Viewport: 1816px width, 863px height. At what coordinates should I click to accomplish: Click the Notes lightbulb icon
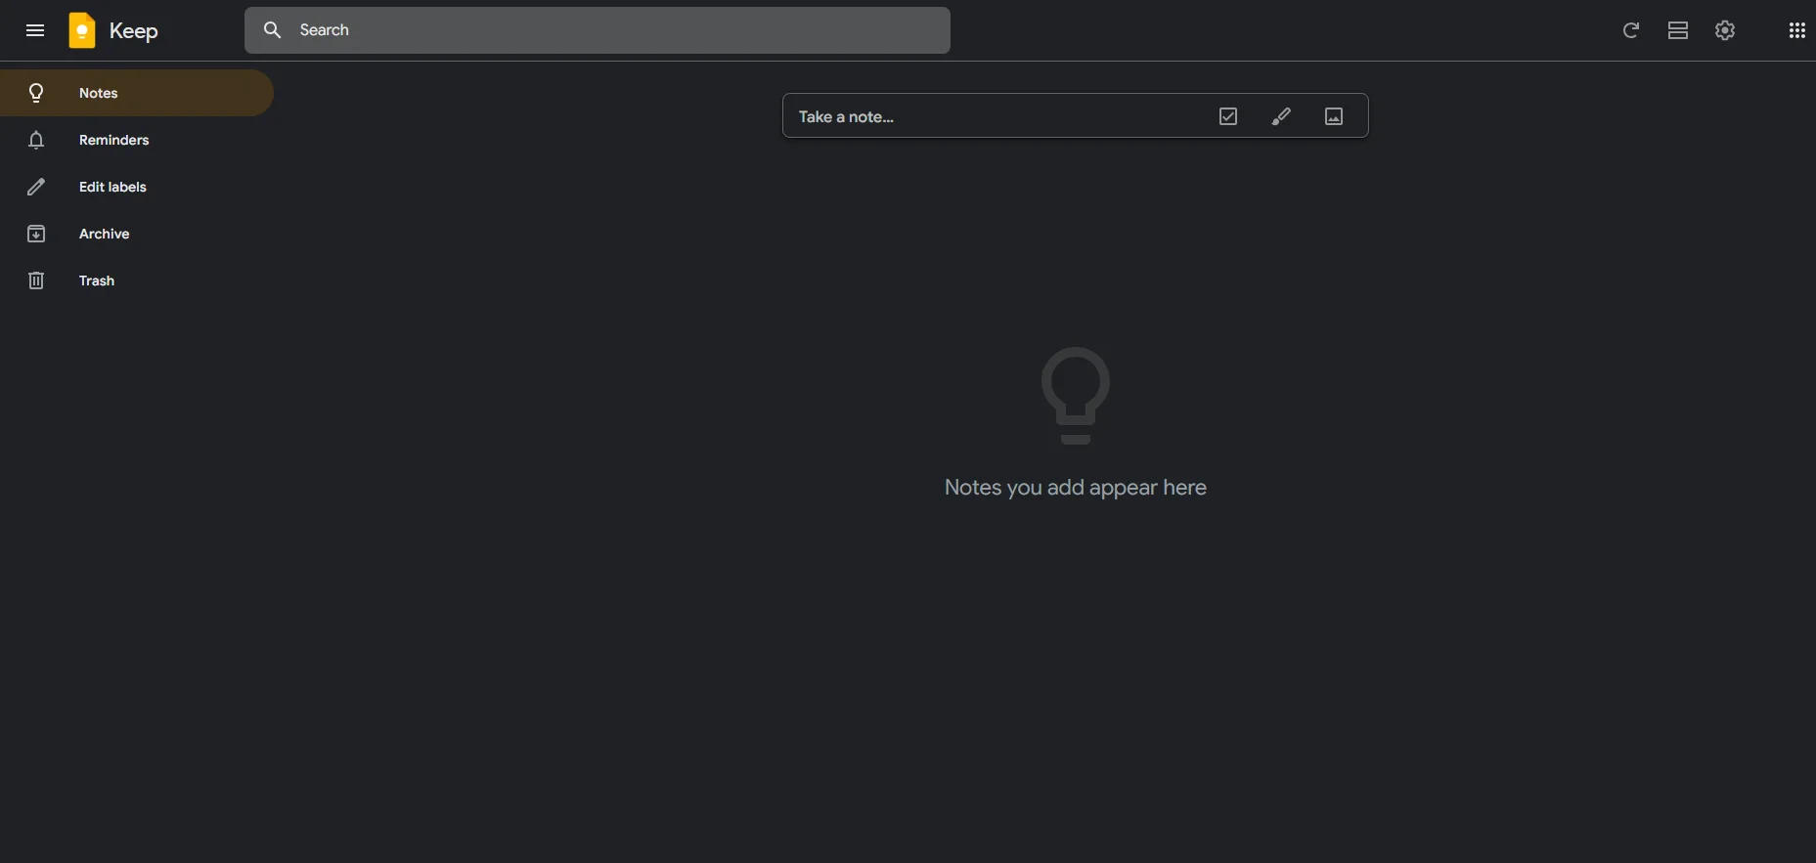click(36, 93)
